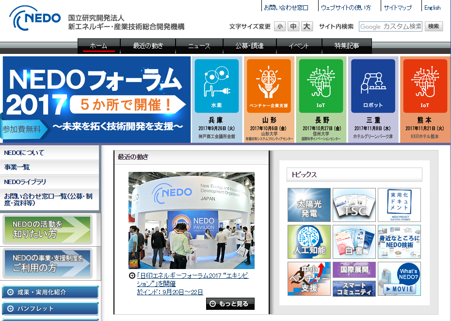Image resolution: width=451 pixels, height=321 pixels.
Task: Set text size to 大 (large)
Action: pyautogui.click(x=306, y=27)
